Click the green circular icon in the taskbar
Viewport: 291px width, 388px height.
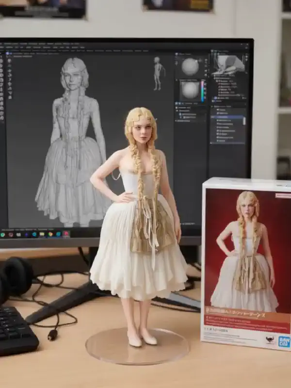click(3, 235)
